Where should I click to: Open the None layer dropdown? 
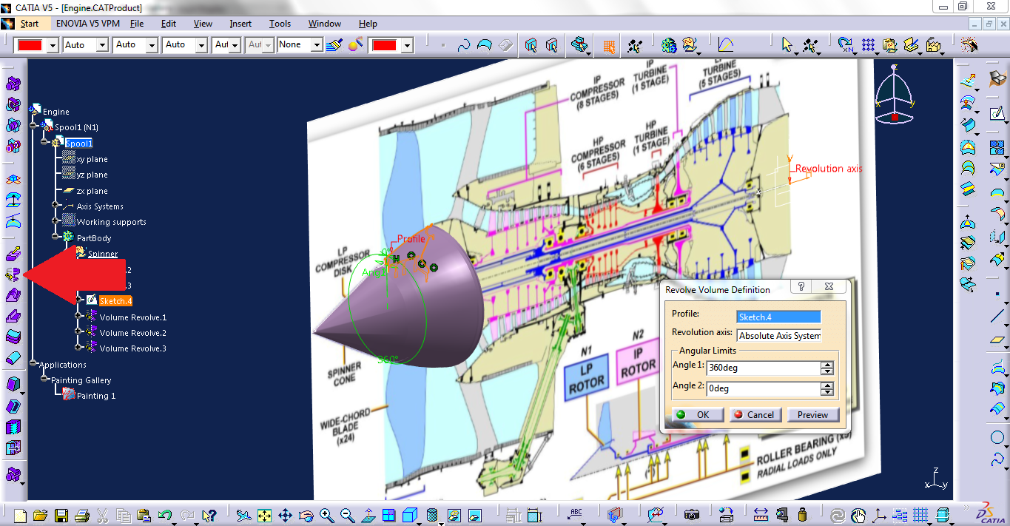[317, 45]
